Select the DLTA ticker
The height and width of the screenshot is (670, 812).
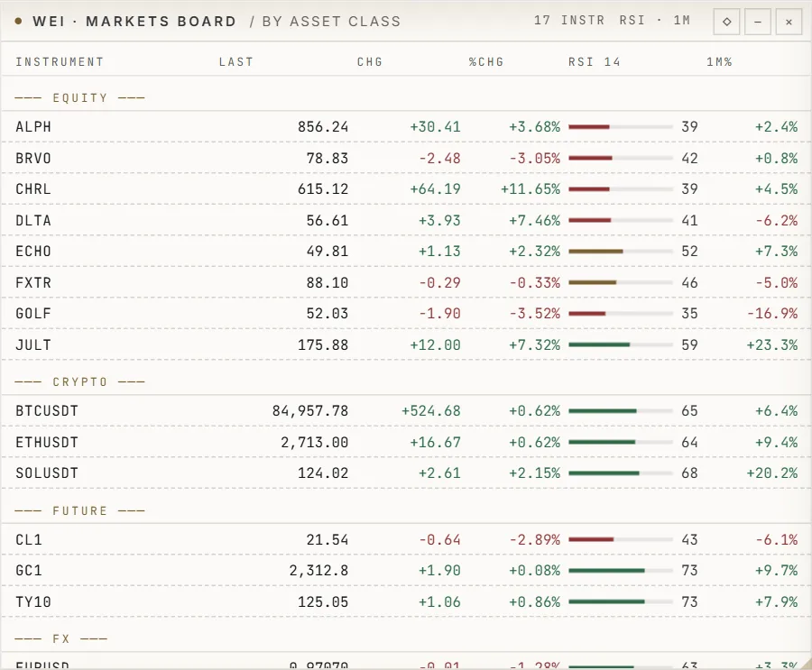click(33, 221)
